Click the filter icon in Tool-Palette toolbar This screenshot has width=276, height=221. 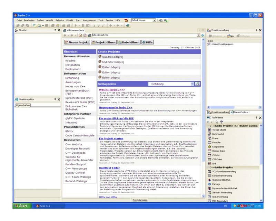click(x=221, y=122)
